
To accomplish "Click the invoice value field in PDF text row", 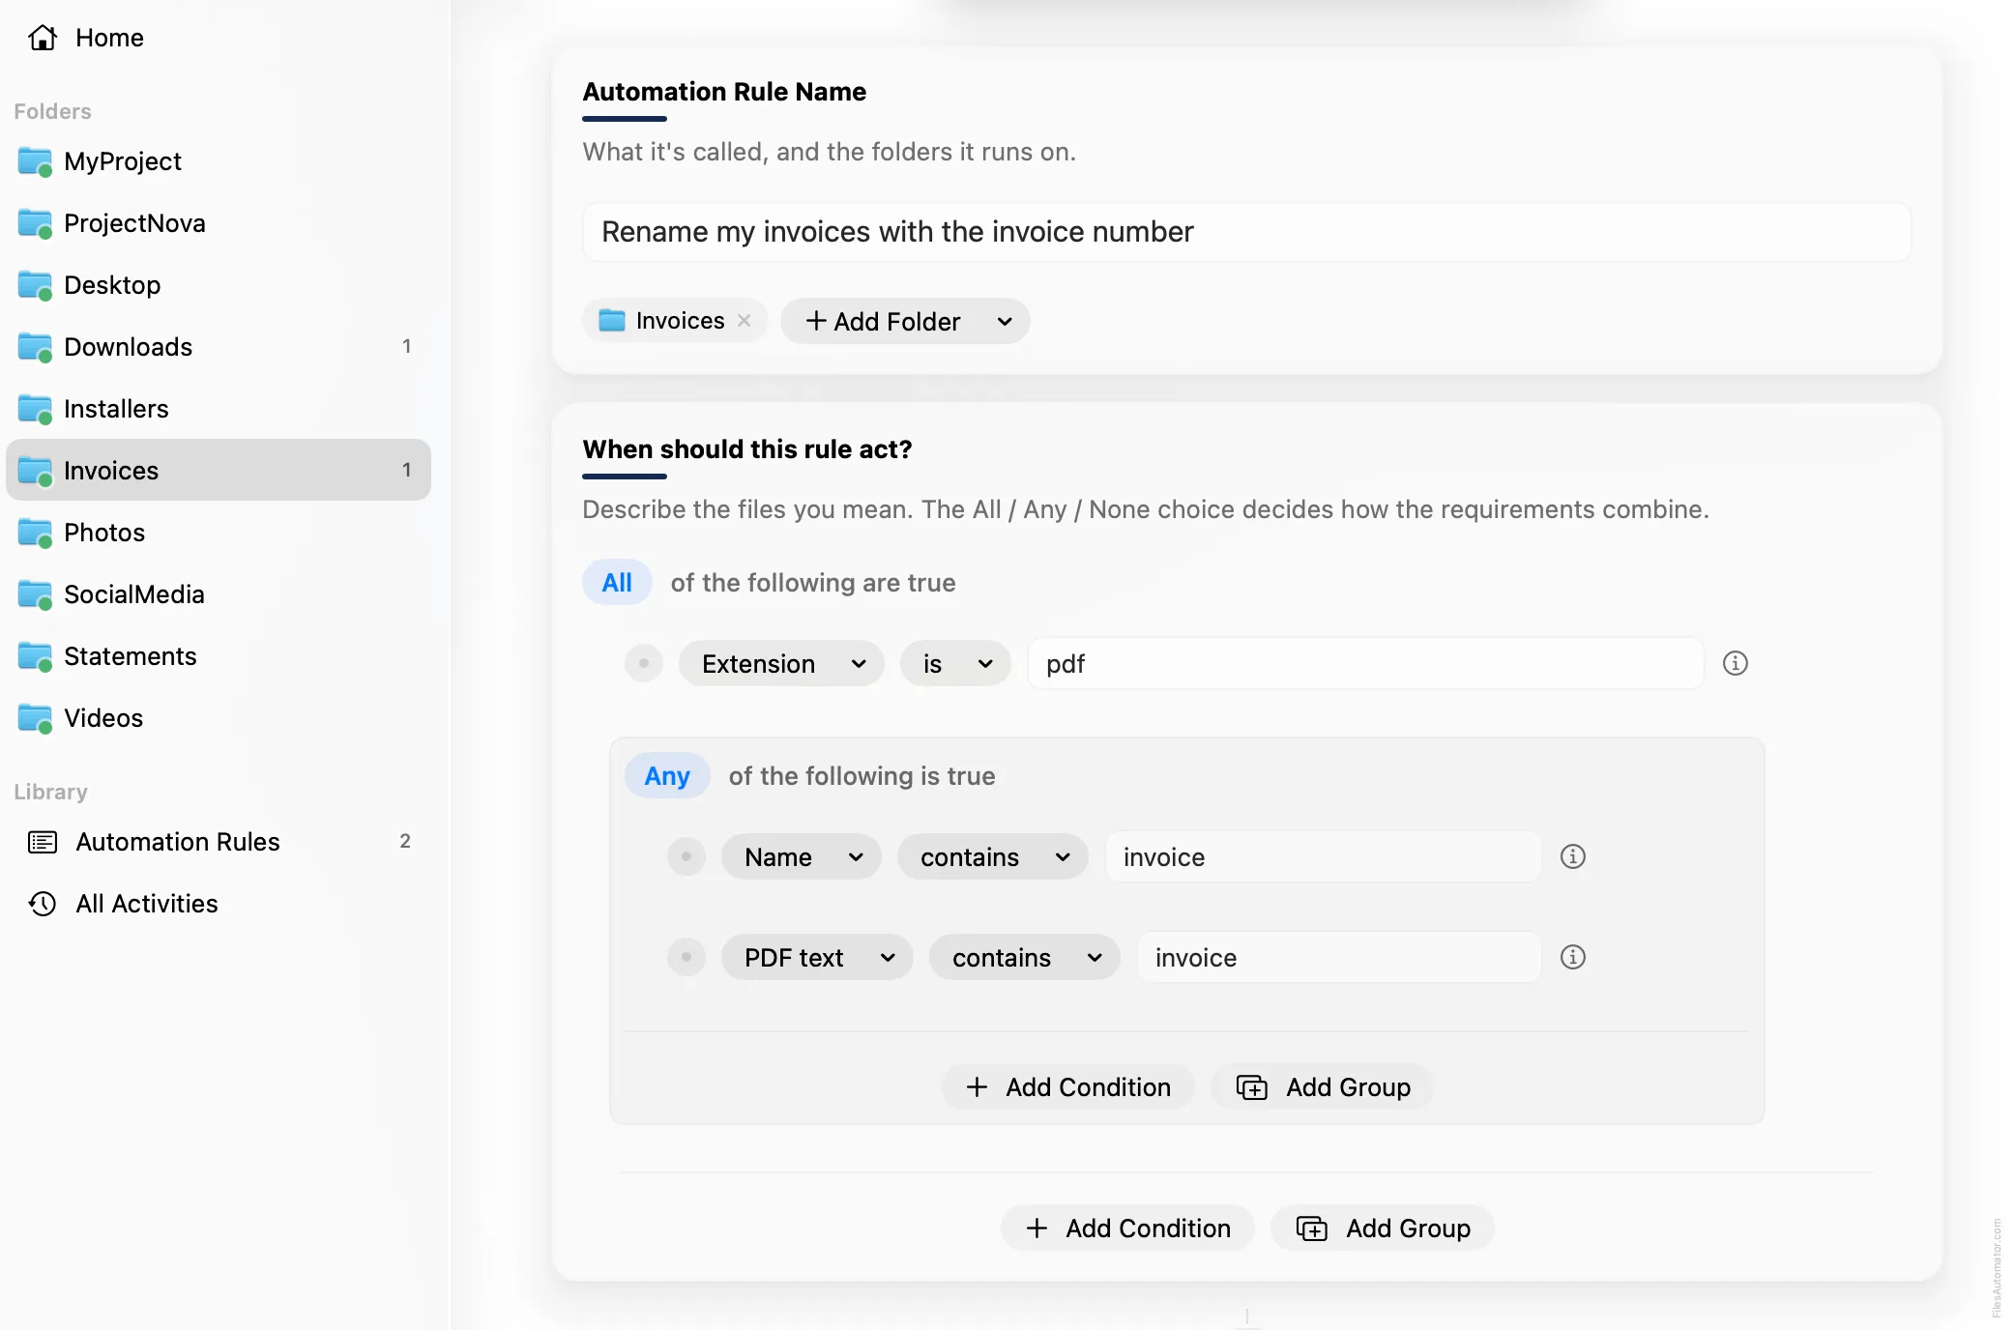I will point(1339,958).
